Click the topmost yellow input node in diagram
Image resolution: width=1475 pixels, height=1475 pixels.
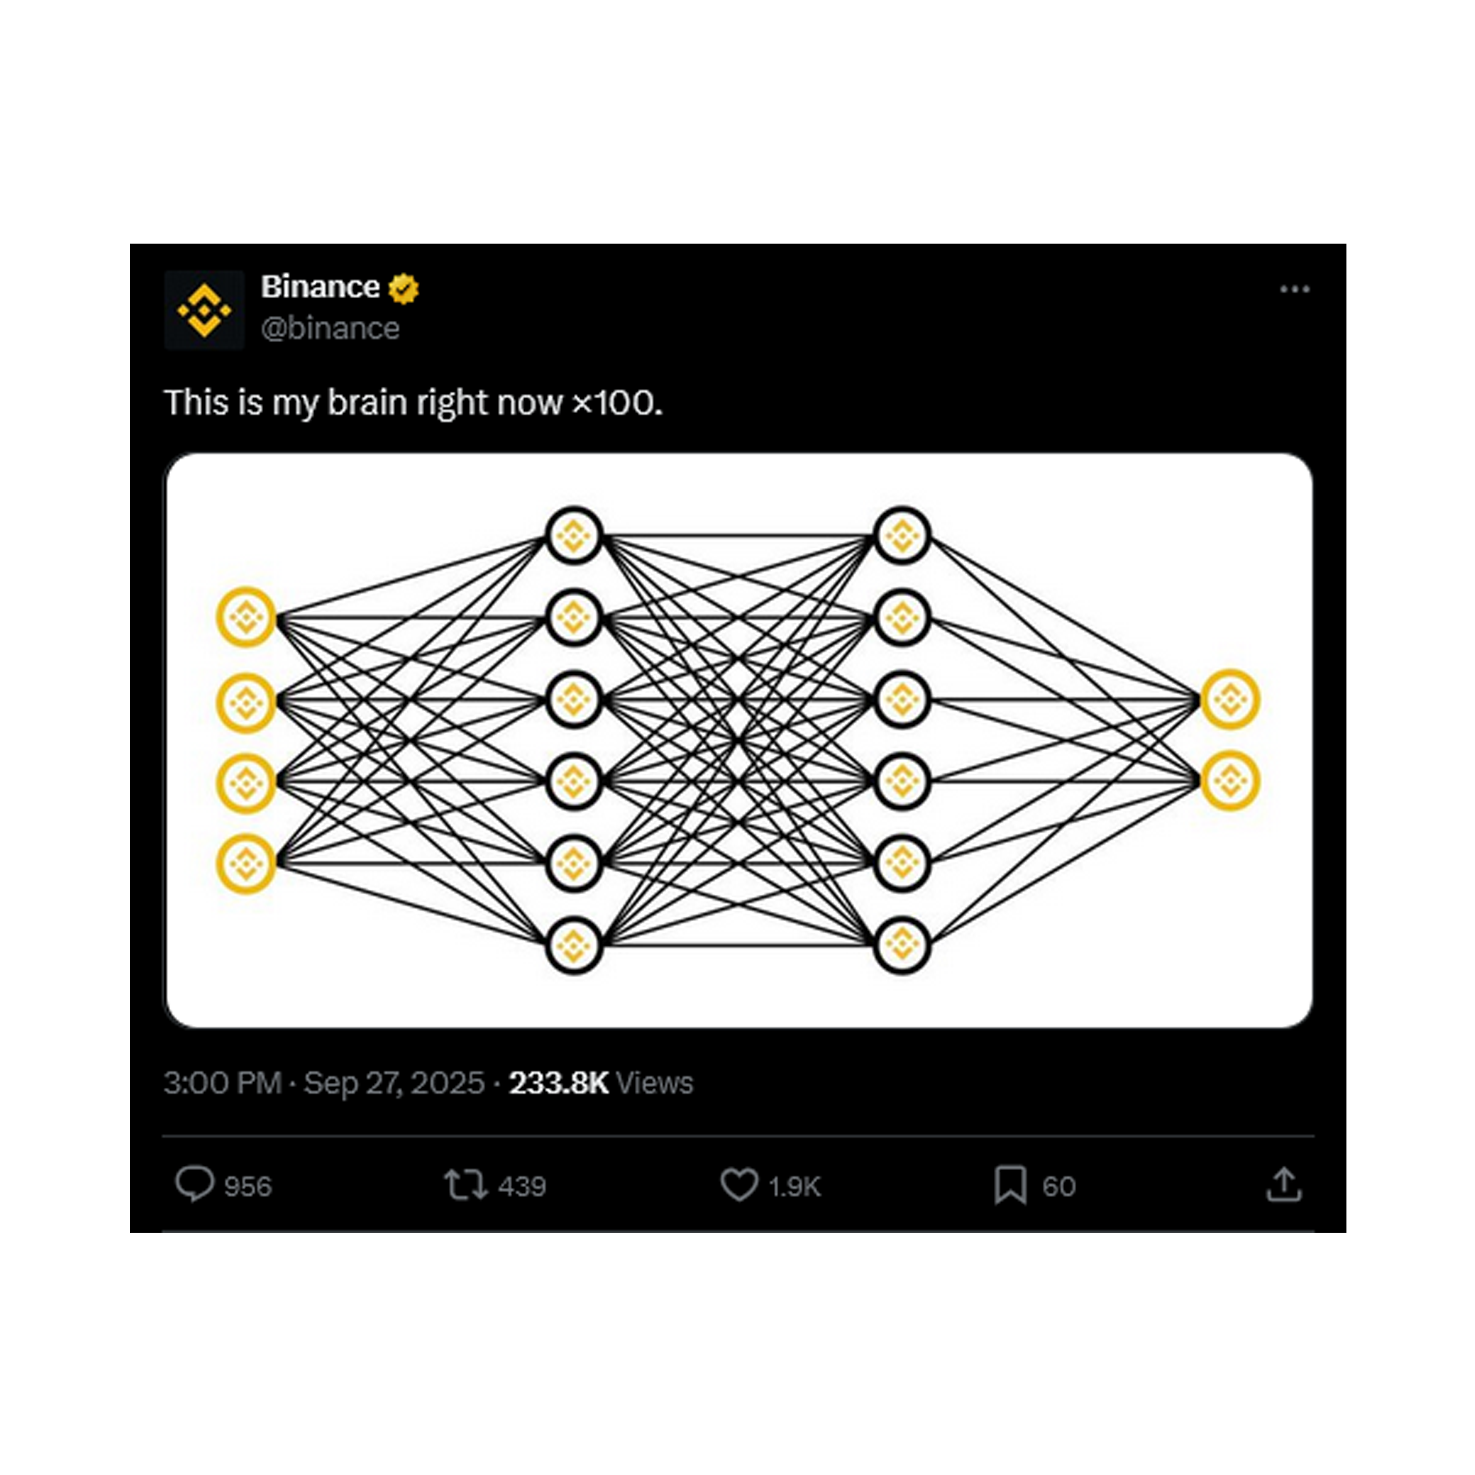[x=246, y=617]
